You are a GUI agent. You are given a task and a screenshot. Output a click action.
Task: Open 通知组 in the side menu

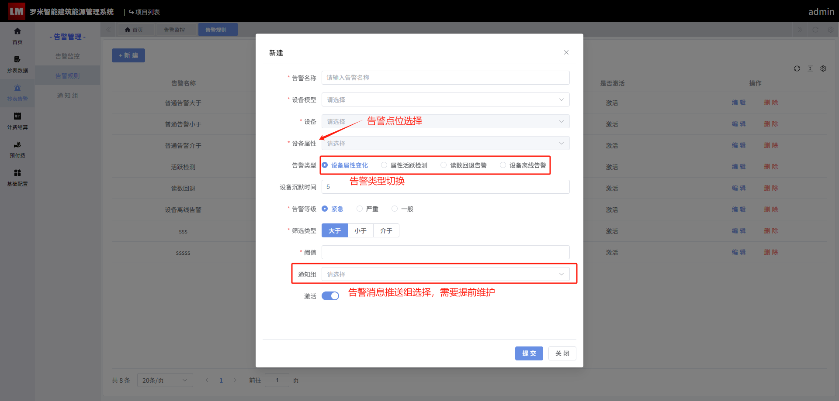[x=67, y=95]
